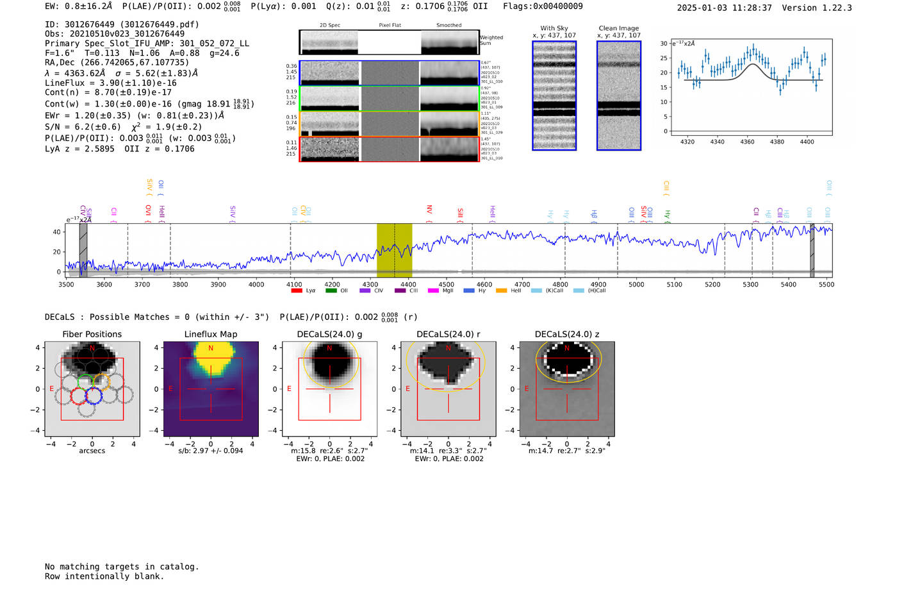The height and width of the screenshot is (611, 897).
Task: Click the No matching targets in catalog text
Action: [122, 567]
